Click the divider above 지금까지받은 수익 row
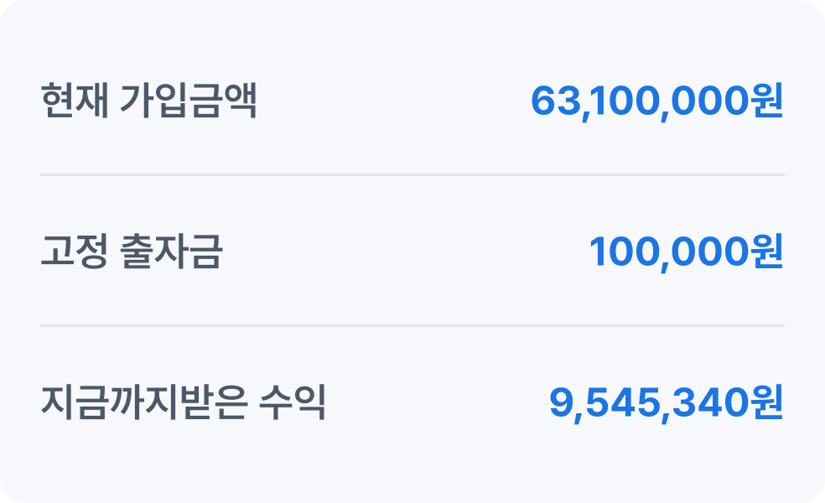The width and height of the screenshot is (825, 503). [x=412, y=325]
